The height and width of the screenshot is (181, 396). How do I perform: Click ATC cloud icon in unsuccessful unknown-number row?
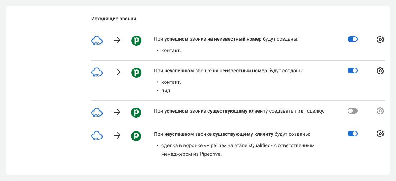pyautogui.click(x=97, y=72)
